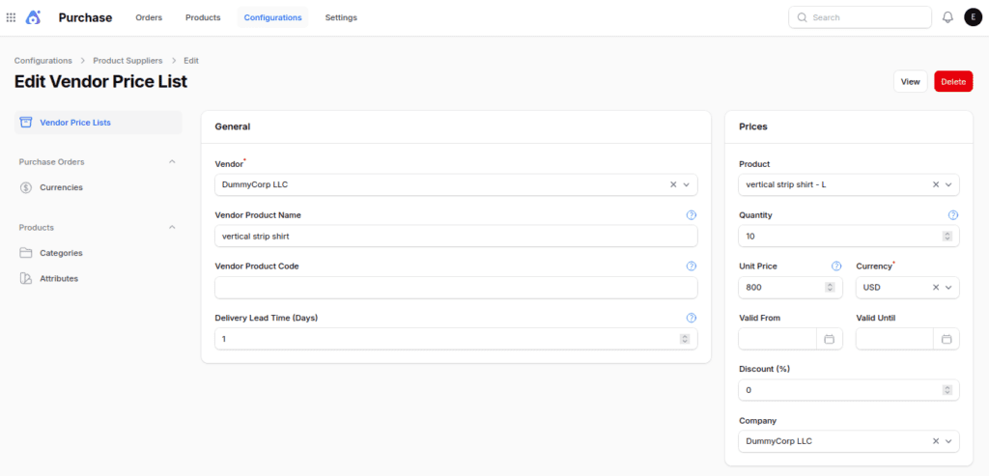
Task: Click the Vendor Product Name field
Action: (x=456, y=236)
